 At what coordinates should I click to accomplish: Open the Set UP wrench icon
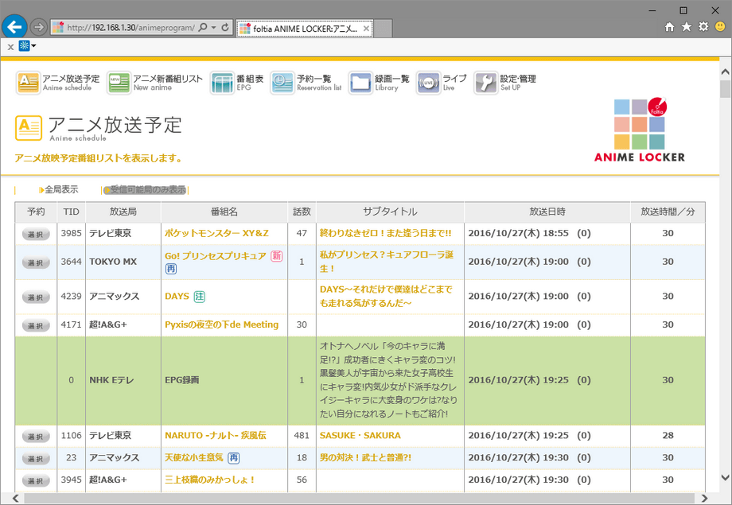(486, 83)
